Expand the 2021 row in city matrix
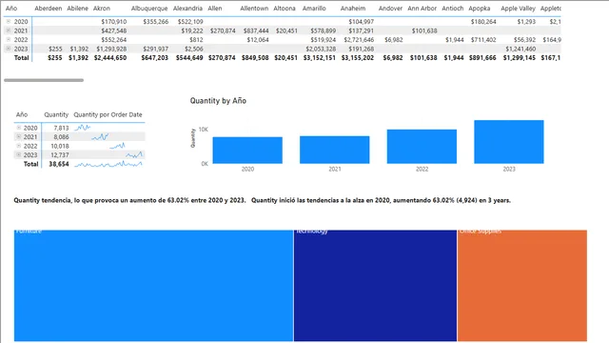 (x=9, y=30)
